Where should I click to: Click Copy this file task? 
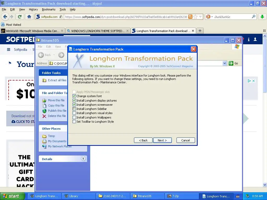[x=56, y=105]
